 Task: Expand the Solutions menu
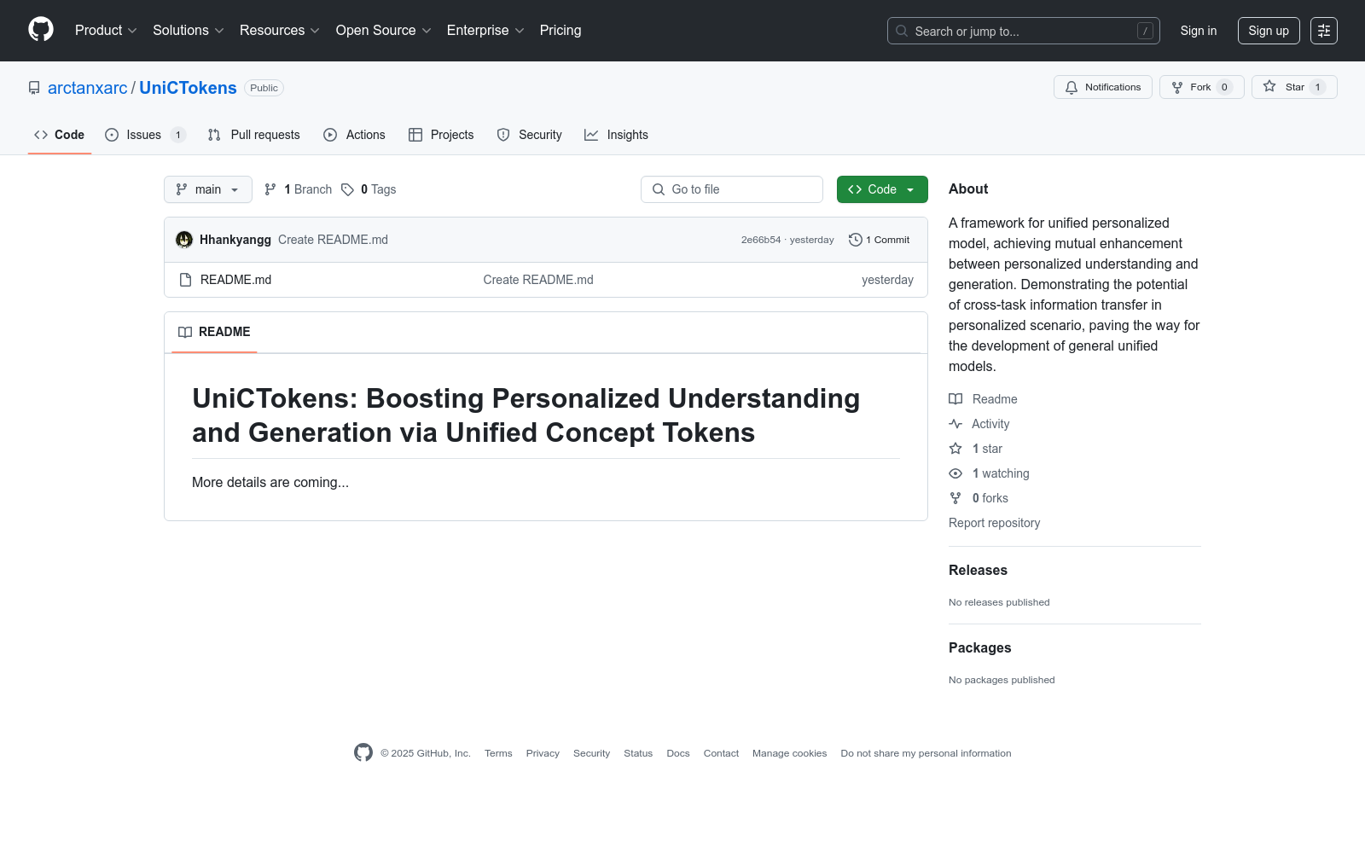click(x=189, y=31)
